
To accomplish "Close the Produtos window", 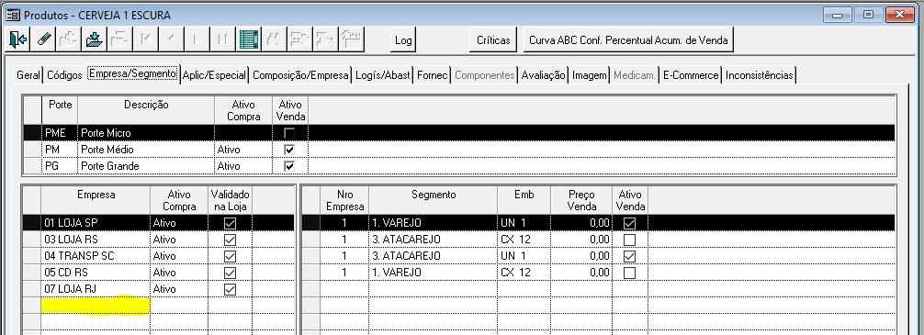I will click(899, 14).
